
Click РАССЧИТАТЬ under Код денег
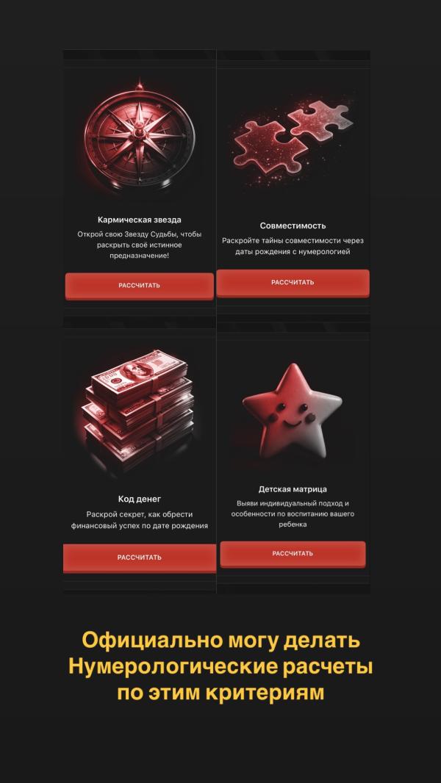[x=140, y=558]
